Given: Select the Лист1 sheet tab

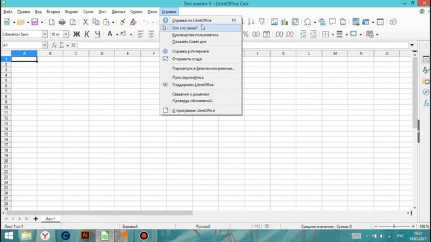Looking at the screenshot, I should (x=51, y=218).
